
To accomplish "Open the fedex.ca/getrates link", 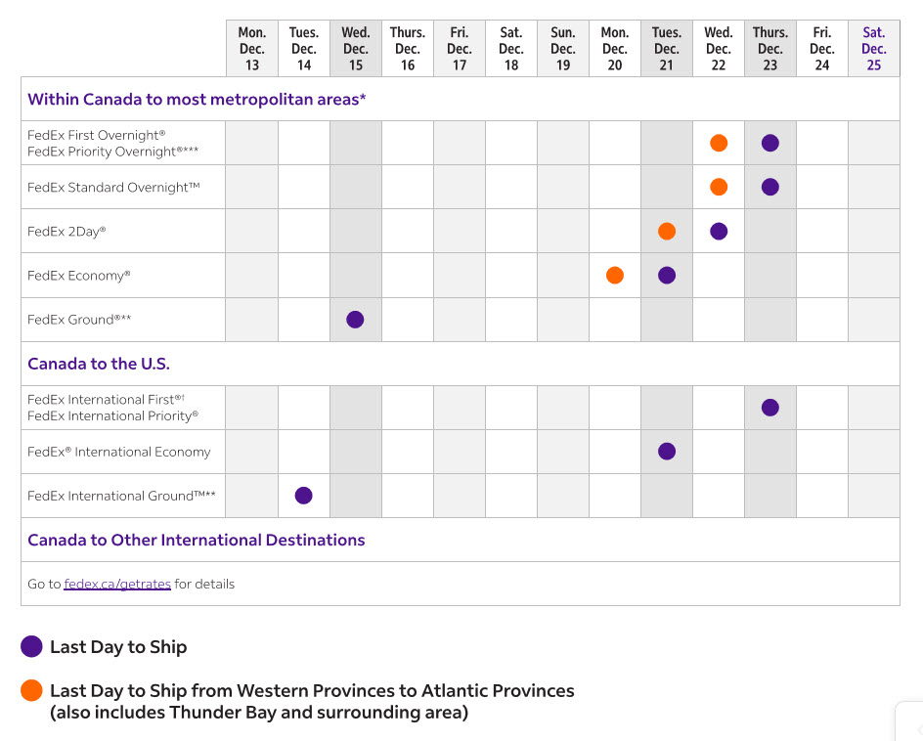I will pos(117,584).
